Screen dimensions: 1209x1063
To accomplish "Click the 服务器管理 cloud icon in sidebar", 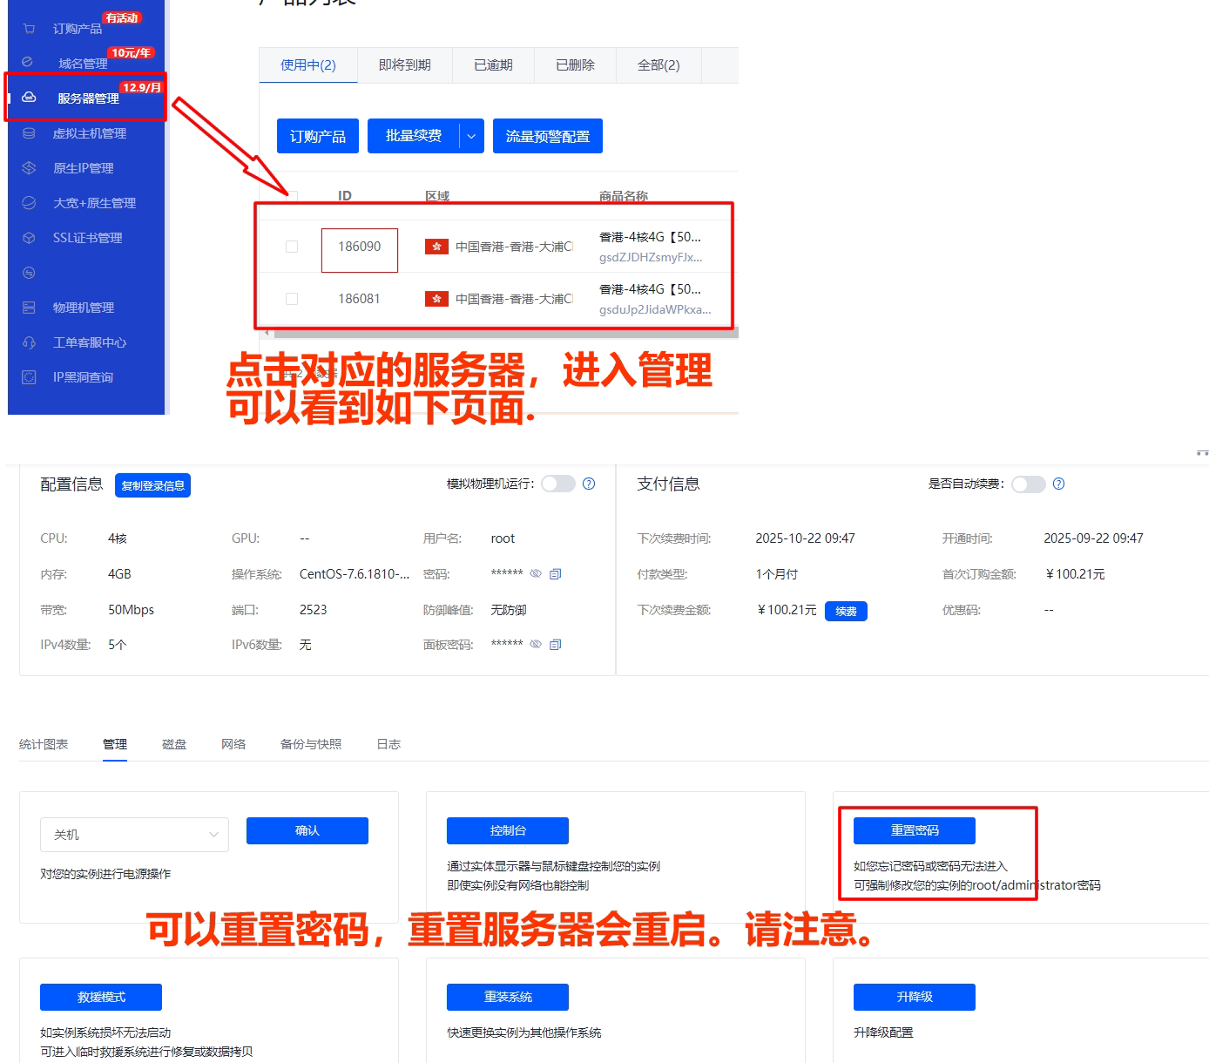I will coord(29,98).
